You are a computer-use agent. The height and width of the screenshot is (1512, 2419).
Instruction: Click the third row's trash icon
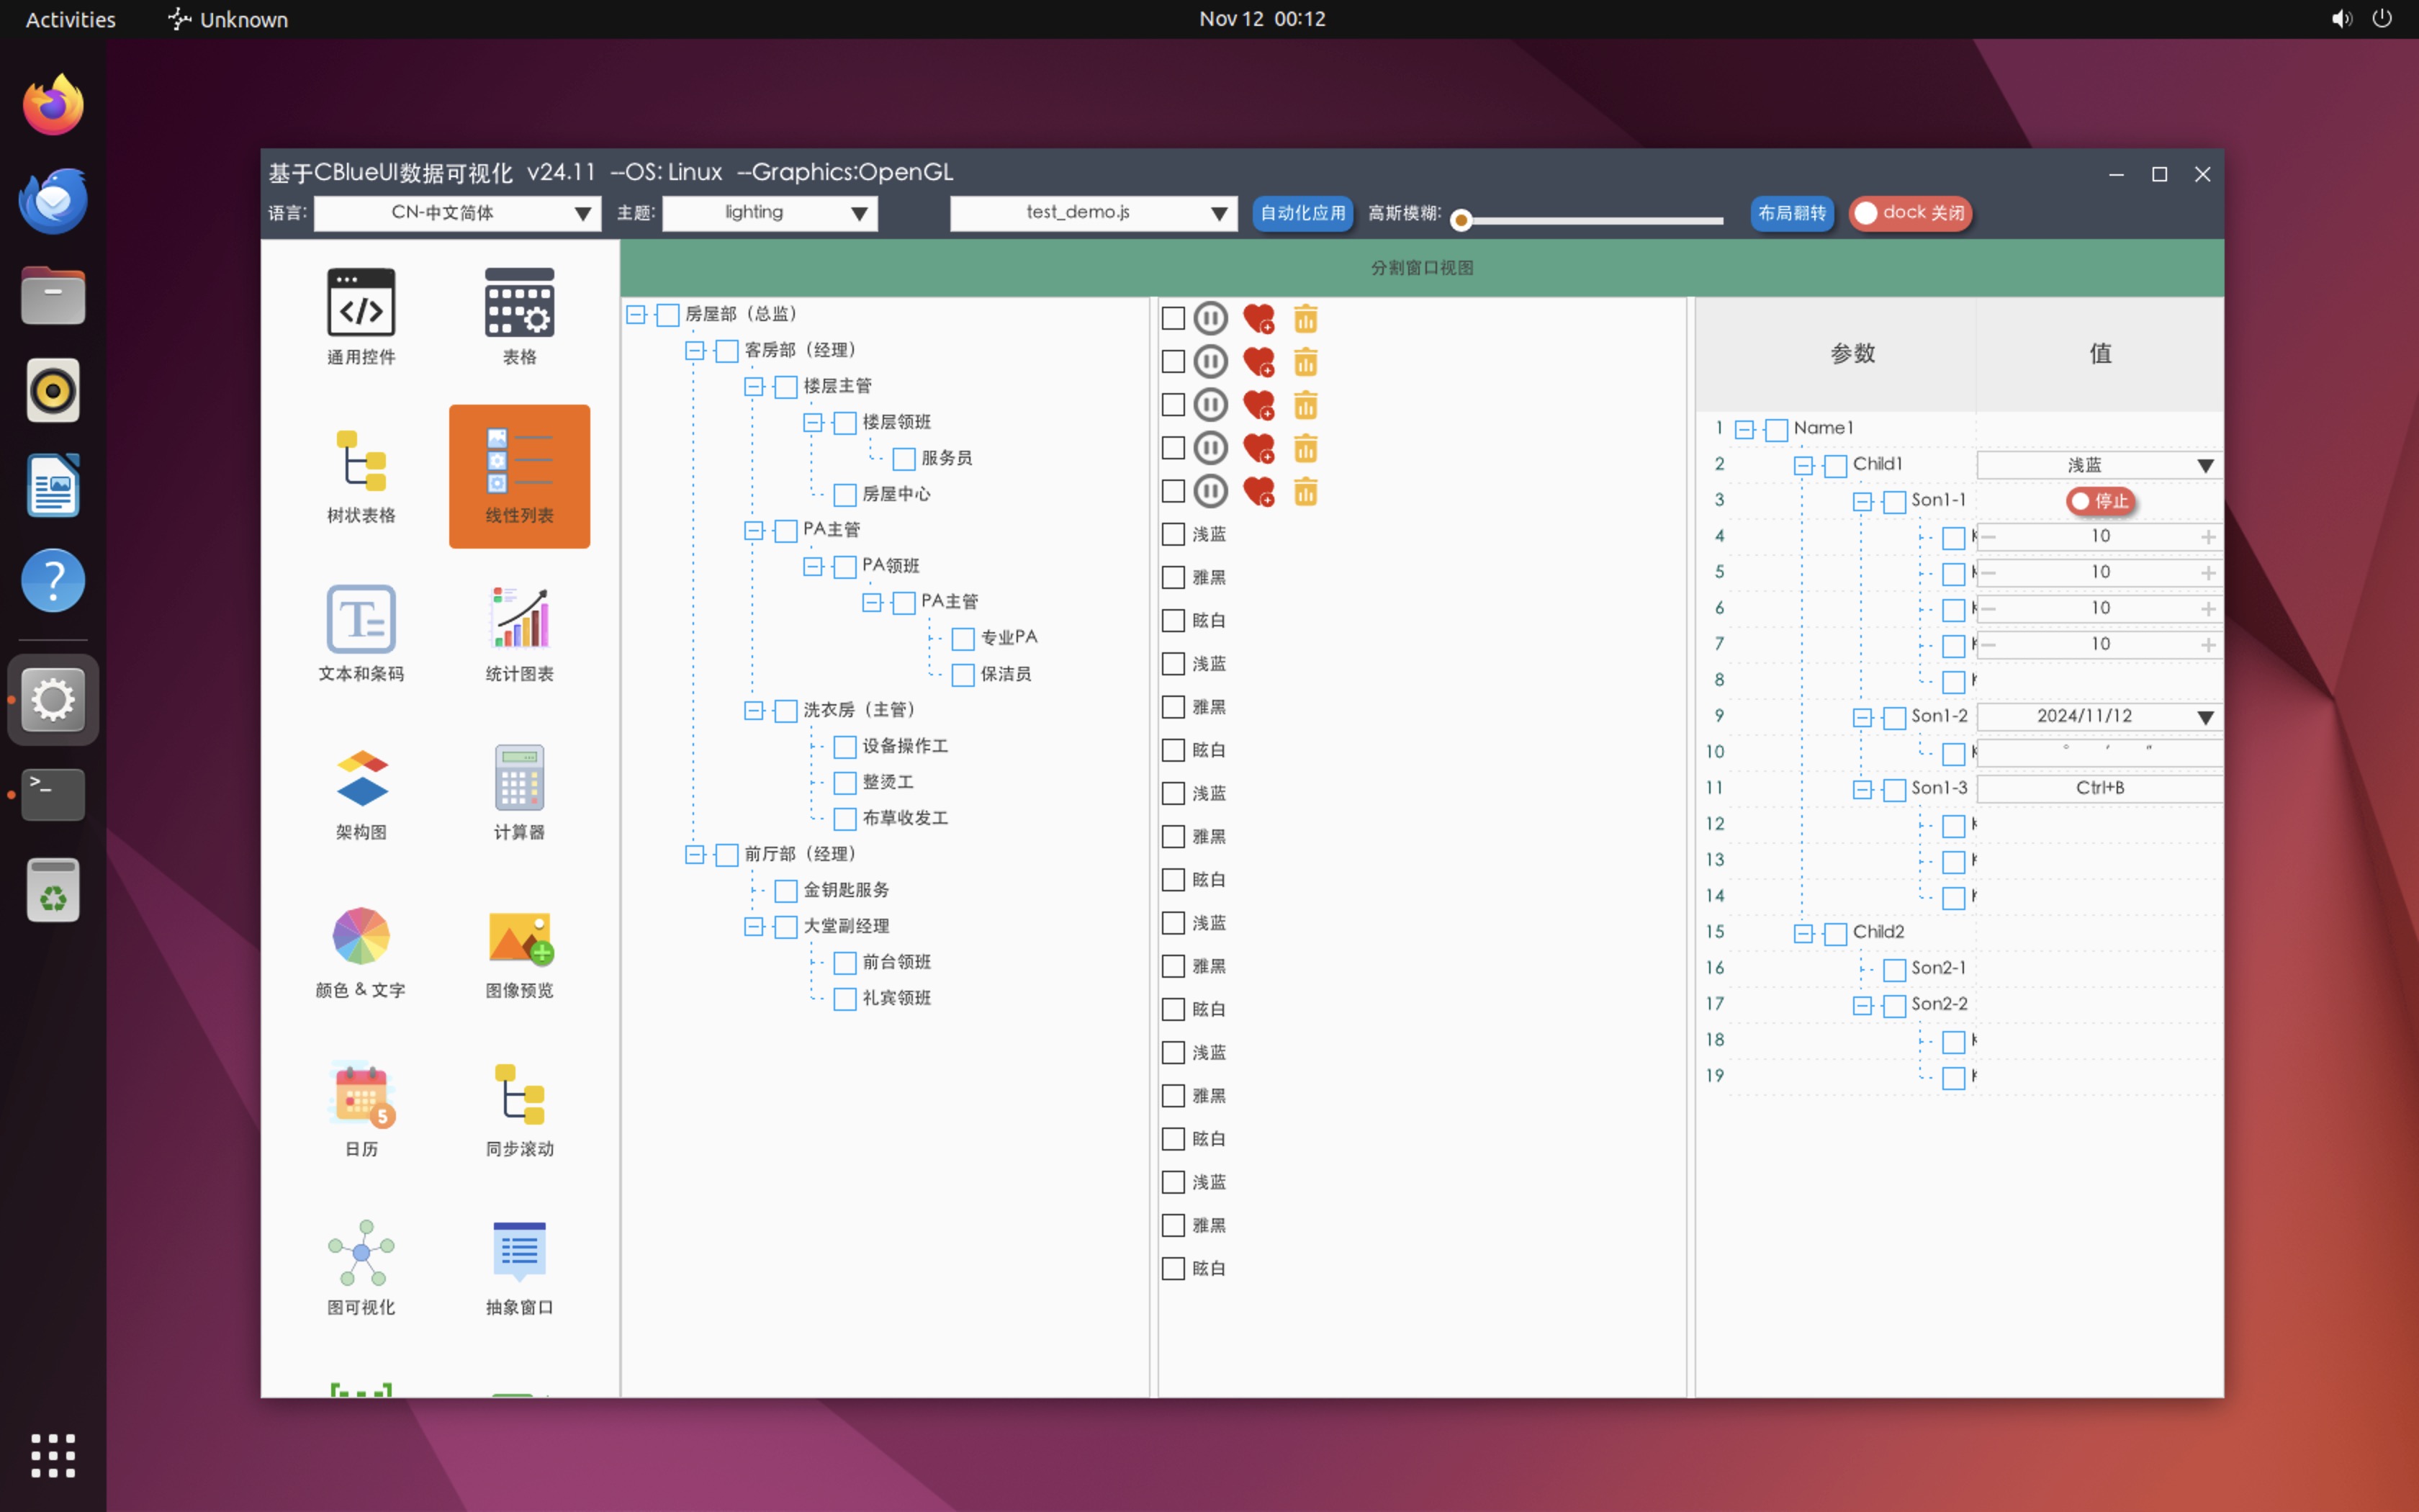[1305, 405]
